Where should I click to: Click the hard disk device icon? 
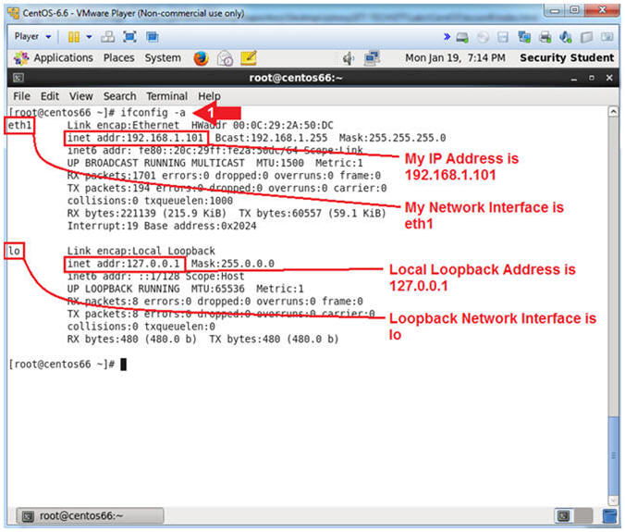click(x=462, y=38)
